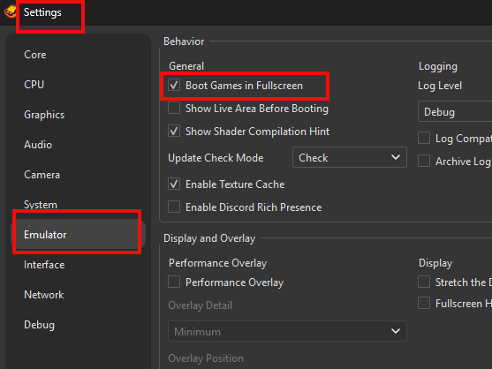Uncheck Boot Games in Fullscreen
492x369 pixels.
174,86
